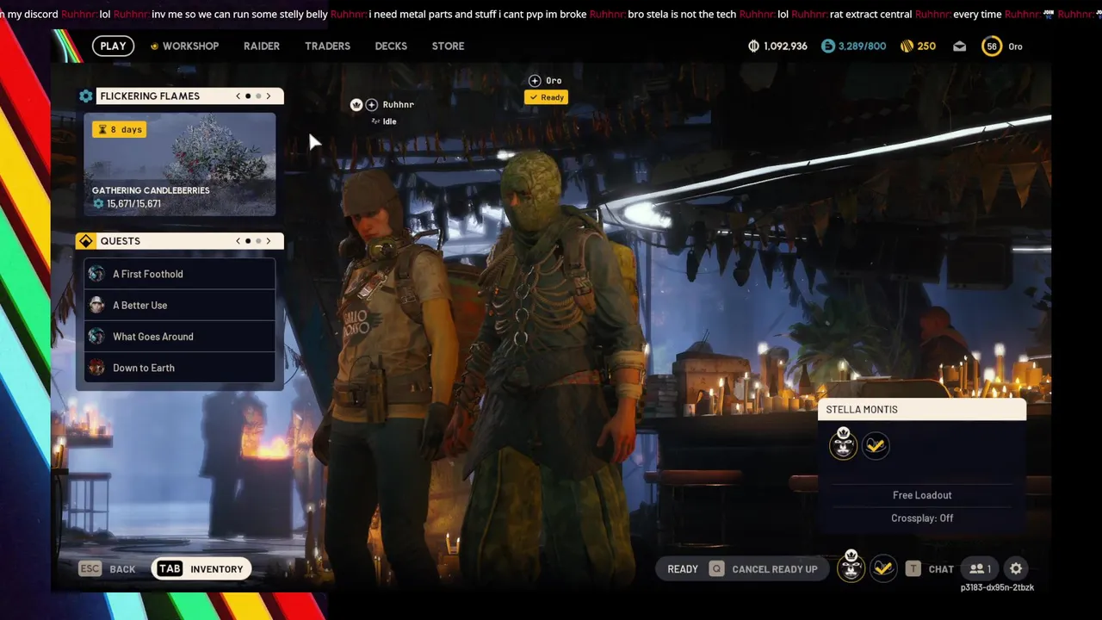Open the Down to Earth quest

click(x=180, y=368)
